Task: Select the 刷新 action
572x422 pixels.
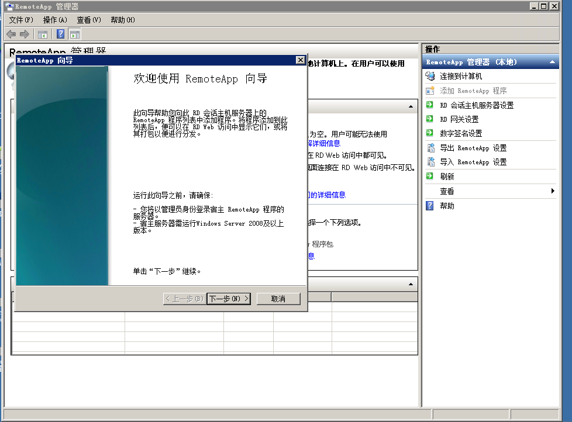Action: 447,177
